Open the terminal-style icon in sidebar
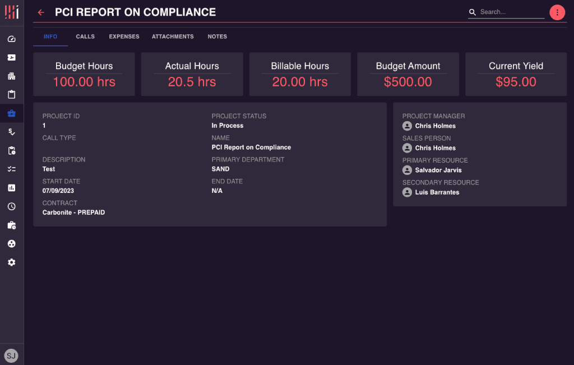This screenshot has width=574, height=365. click(x=12, y=58)
